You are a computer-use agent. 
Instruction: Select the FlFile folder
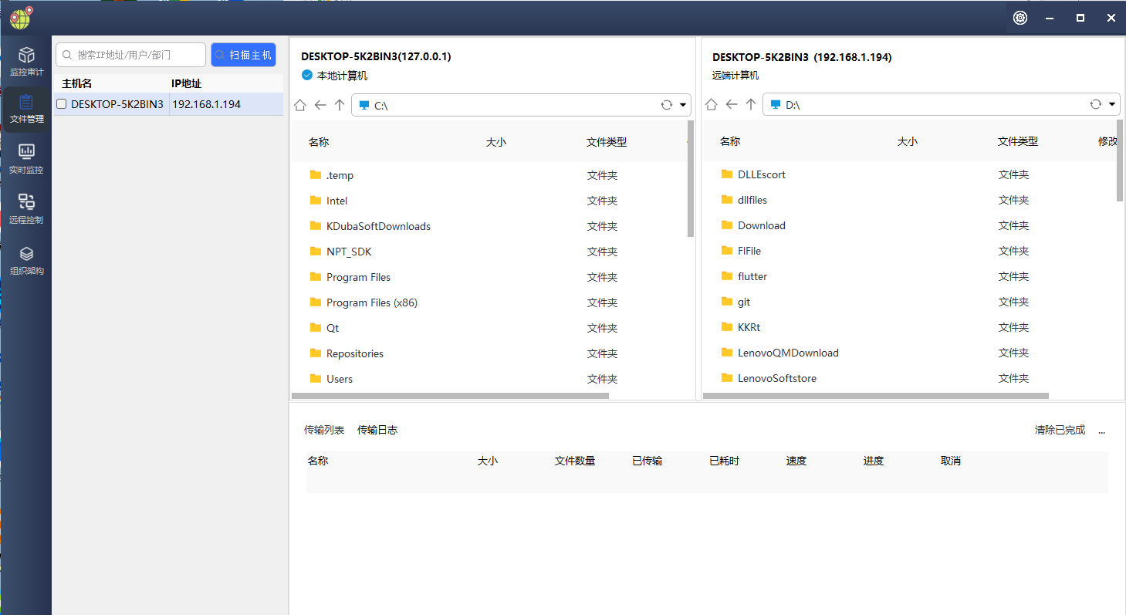[x=749, y=251]
